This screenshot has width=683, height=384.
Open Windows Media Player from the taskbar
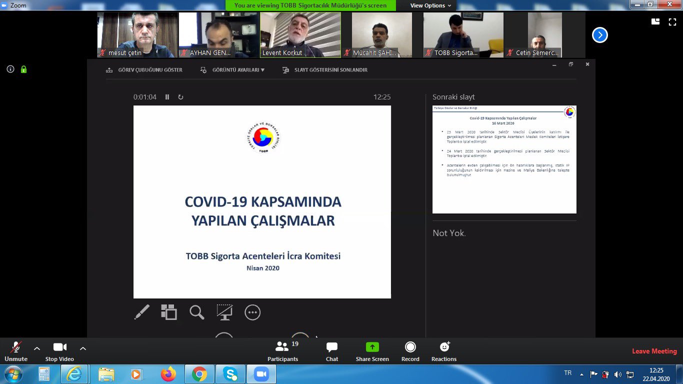(136, 373)
